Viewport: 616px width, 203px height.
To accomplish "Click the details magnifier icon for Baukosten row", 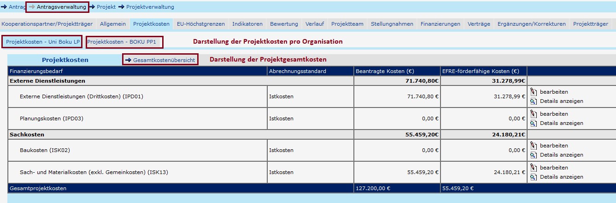I will (x=534, y=155).
